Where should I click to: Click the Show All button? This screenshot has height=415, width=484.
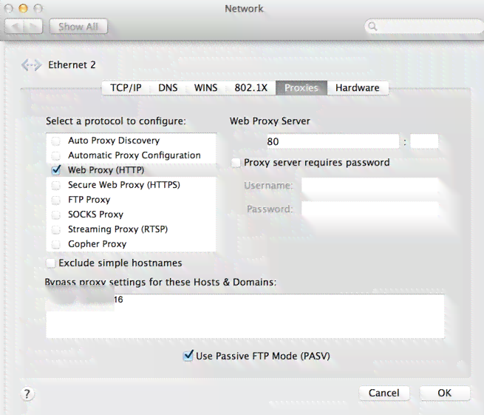pyautogui.click(x=78, y=27)
